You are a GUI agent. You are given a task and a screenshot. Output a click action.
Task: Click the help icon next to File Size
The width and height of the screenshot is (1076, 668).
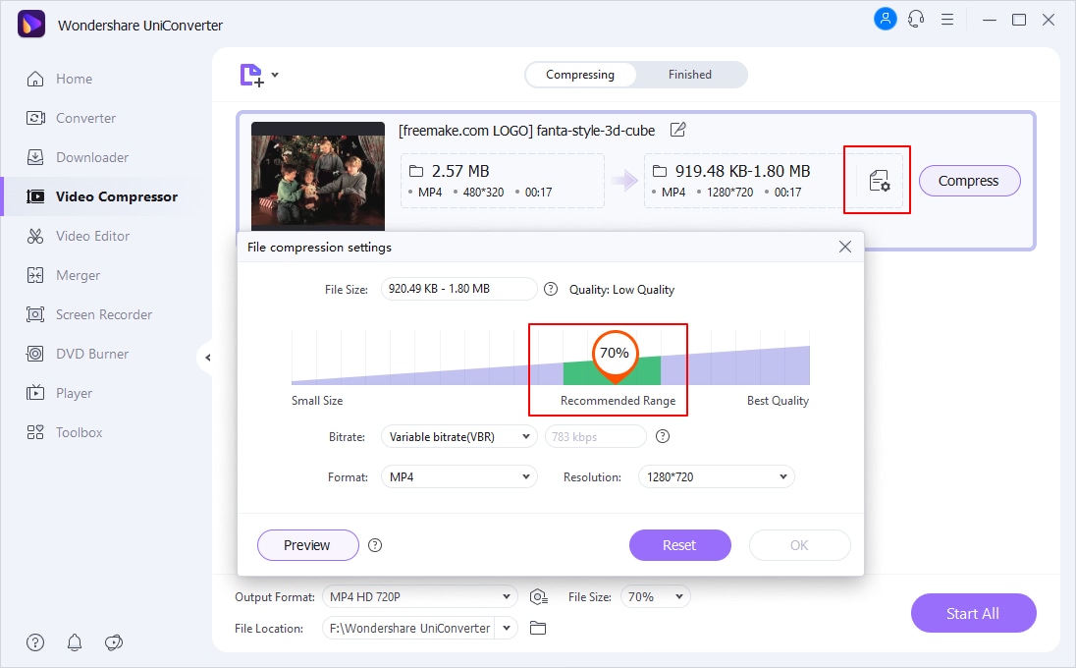(x=551, y=289)
